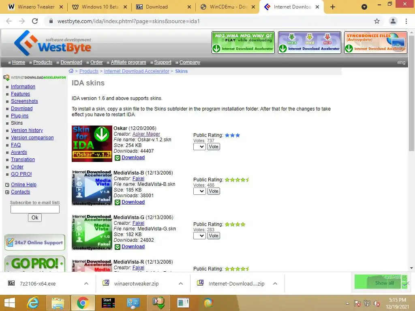This screenshot has width=415, height=311.
Task: Open the Chrome profile avatar menu
Action: click(393, 21)
